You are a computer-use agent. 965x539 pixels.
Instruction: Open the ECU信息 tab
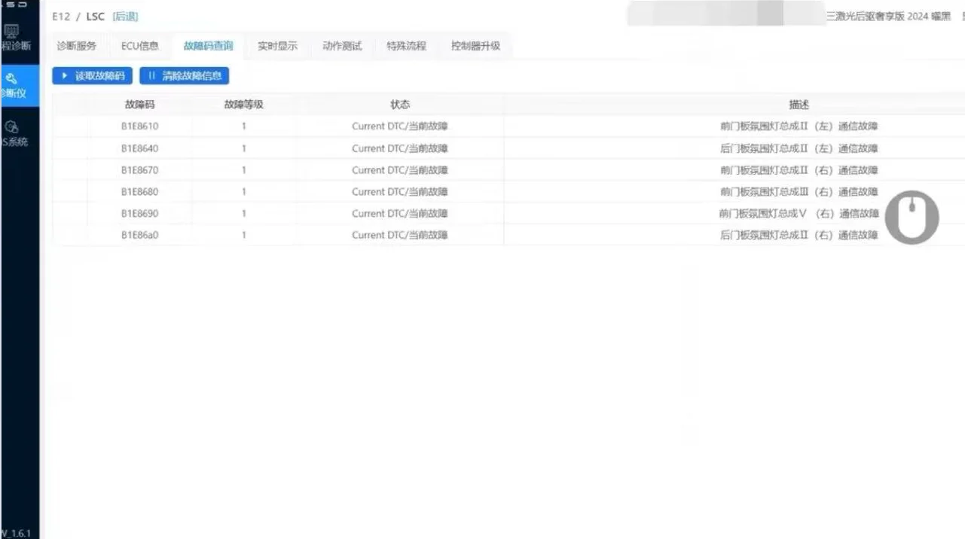click(x=140, y=46)
